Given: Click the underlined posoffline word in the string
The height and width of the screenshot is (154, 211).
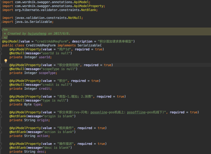Looking at the screenshot, I should (x=136, y=112).
